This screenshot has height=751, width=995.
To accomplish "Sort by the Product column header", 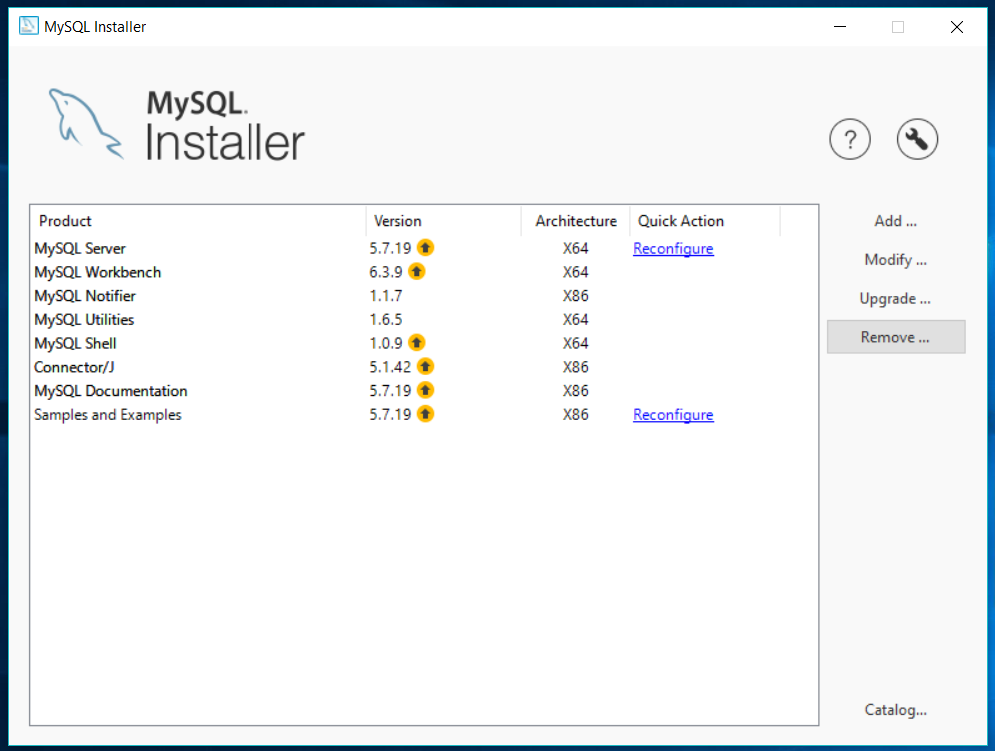I will point(198,221).
